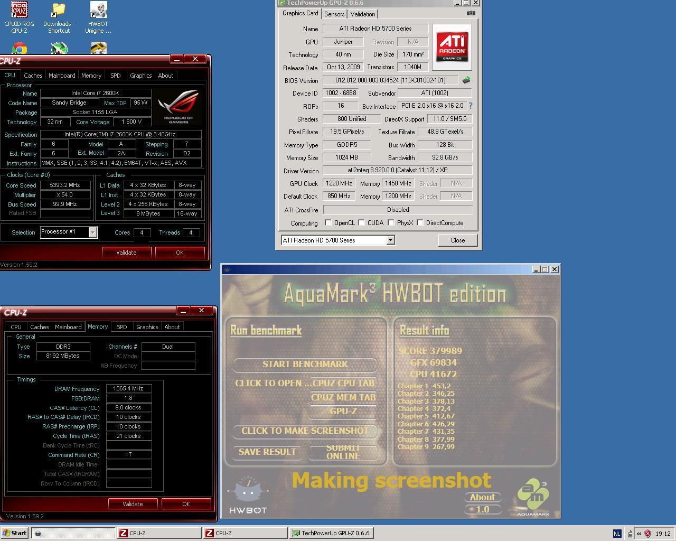Image resolution: width=676 pixels, height=541 pixels.
Task: Click GPU Clock 1220 MHz field
Action: [339, 183]
